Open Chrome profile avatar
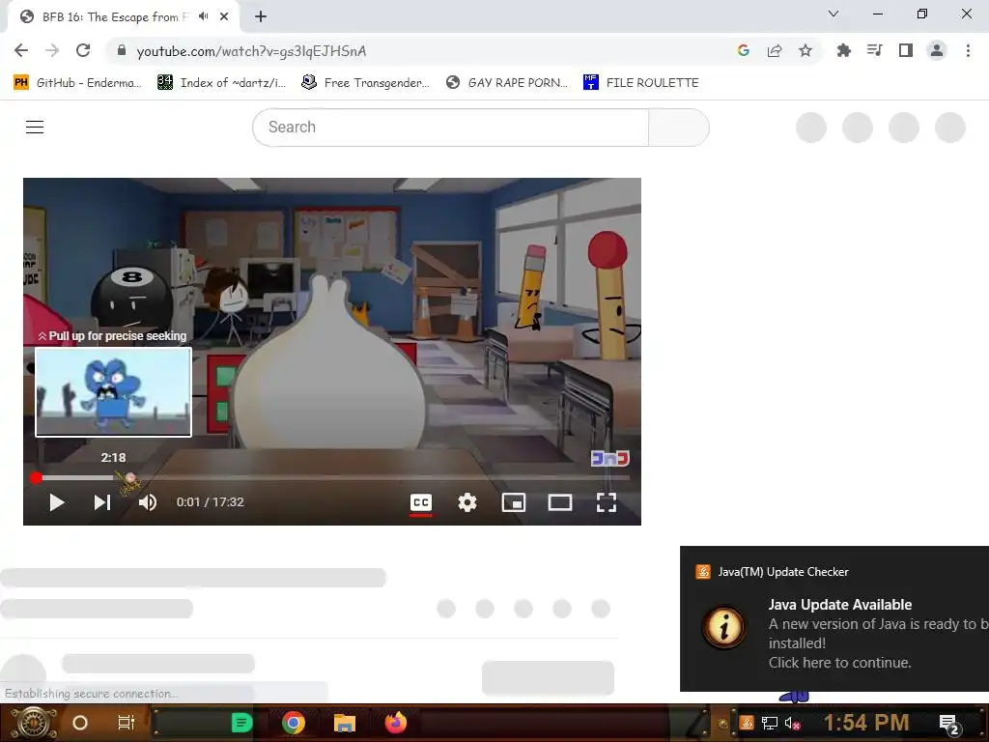 point(937,50)
